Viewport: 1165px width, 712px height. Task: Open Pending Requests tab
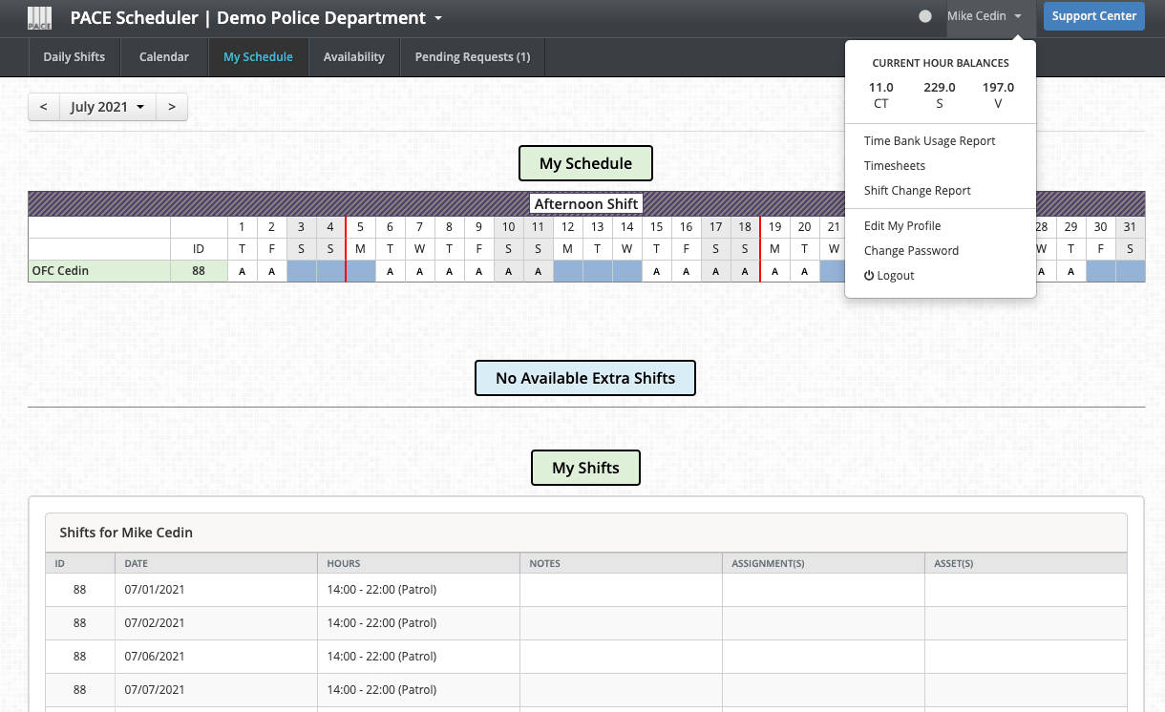click(x=472, y=57)
